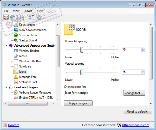
Task: Select the Message Font warning icon
Action: [x=16, y=77]
